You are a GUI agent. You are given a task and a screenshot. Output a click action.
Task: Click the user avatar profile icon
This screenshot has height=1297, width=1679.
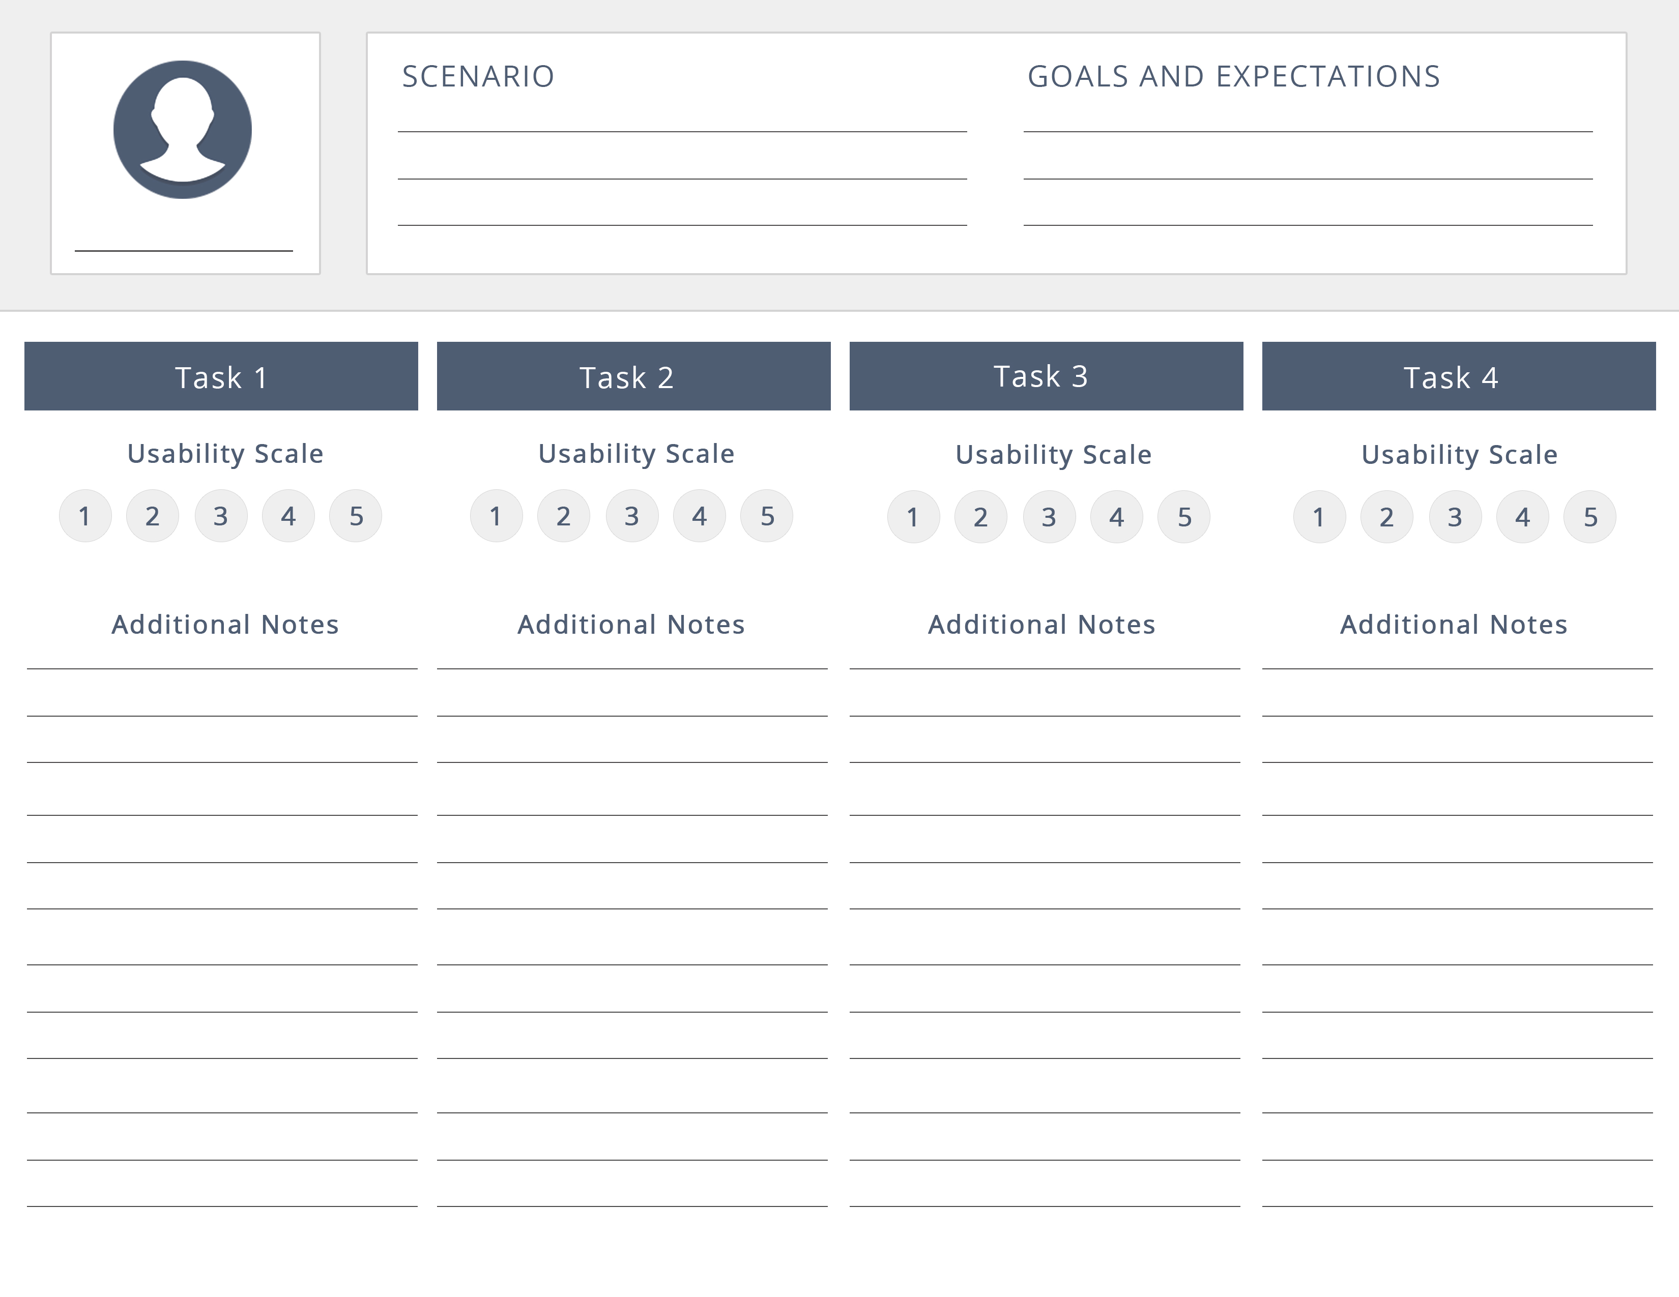pyautogui.click(x=182, y=130)
